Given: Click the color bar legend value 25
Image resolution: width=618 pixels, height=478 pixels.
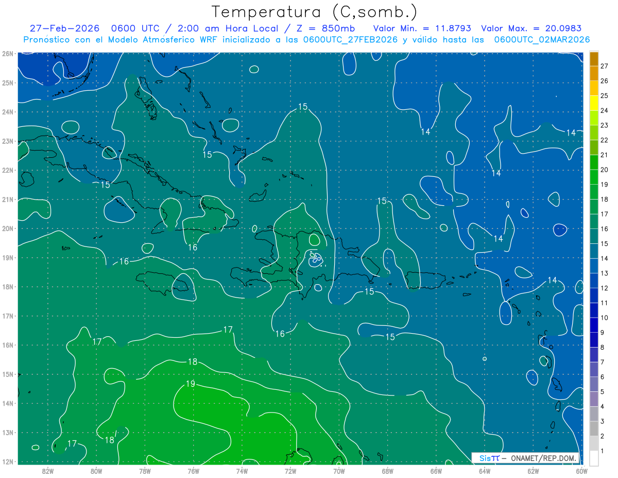Looking at the screenshot, I should pyautogui.click(x=605, y=96).
